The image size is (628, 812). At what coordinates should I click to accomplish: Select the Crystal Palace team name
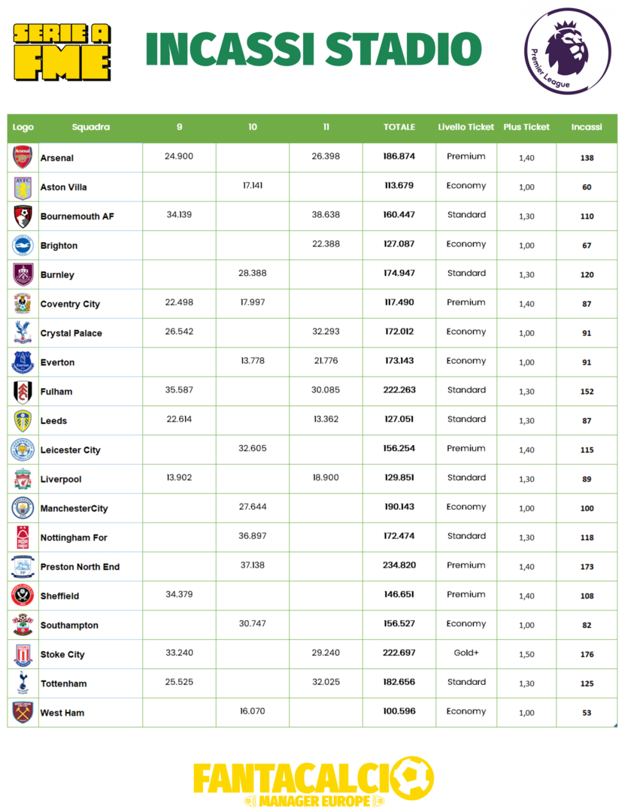[71, 333]
